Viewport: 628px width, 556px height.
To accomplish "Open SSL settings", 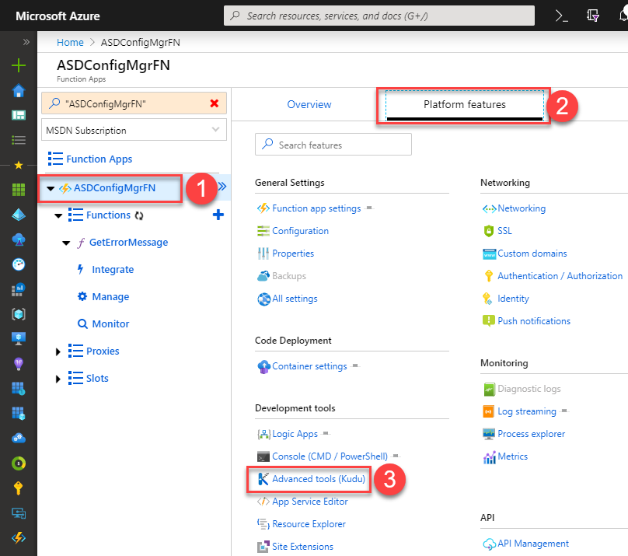I will coord(504,231).
